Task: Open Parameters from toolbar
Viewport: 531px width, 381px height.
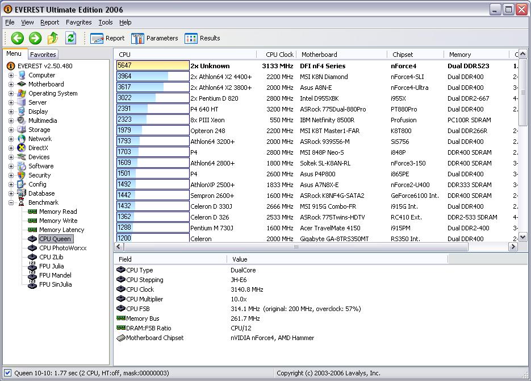Action: (x=154, y=38)
